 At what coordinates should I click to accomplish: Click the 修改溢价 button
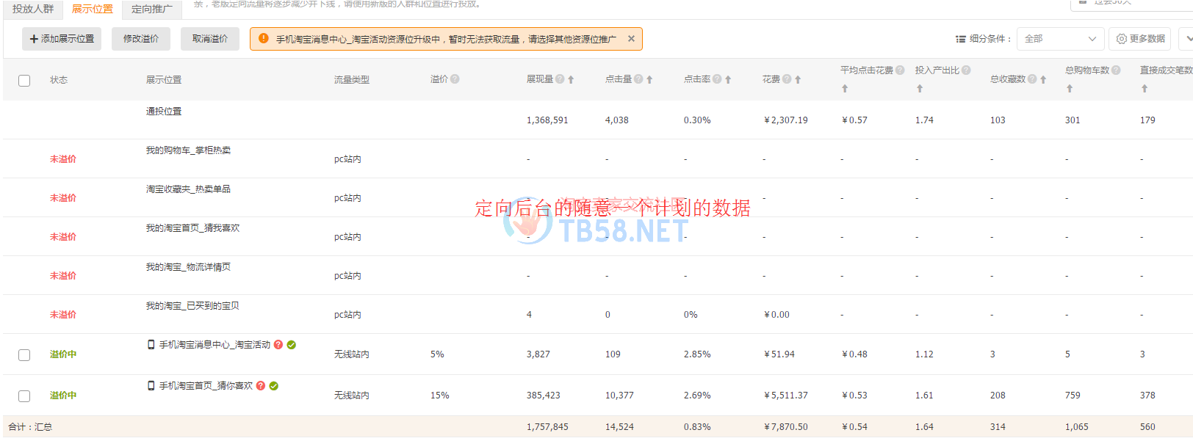click(x=141, y=39)
